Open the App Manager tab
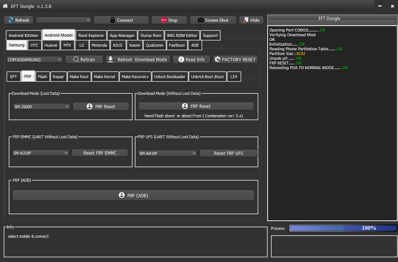 coord(122,35)
